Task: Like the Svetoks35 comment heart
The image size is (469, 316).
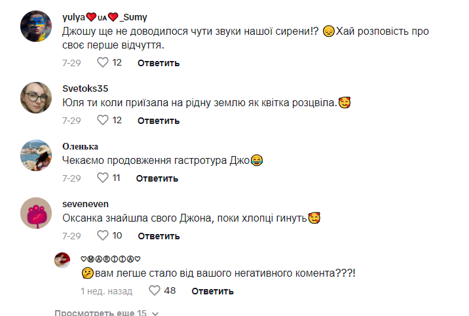Action: (x=102, y=121)
